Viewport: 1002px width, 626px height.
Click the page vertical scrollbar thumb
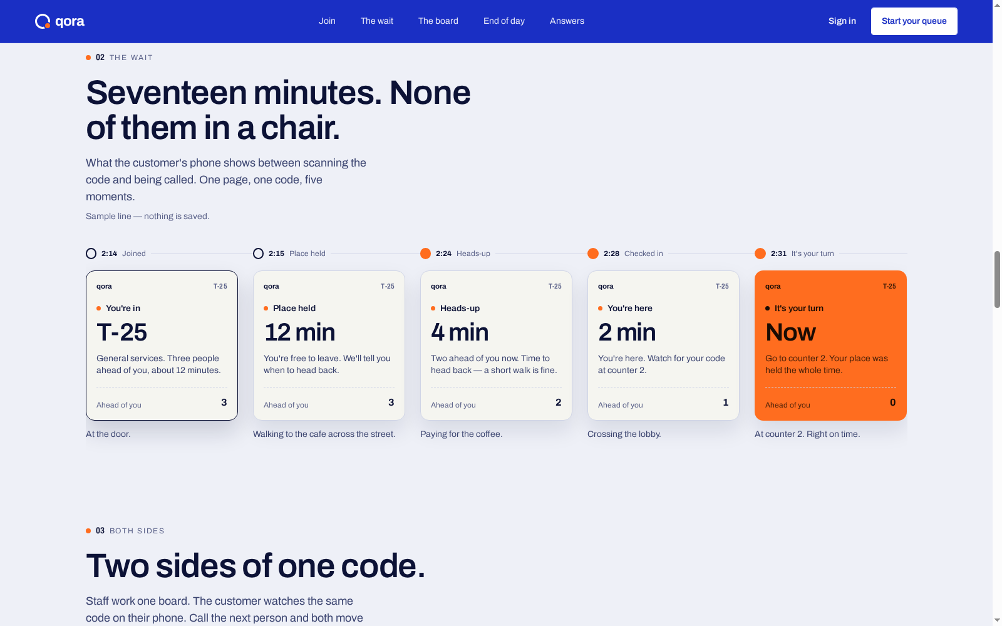(997, 279)
